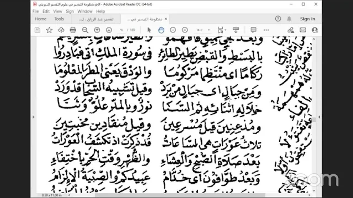The height and width of the screenshot is (198, 353).
Task: Print the document with printer icon
Action: 73,30
